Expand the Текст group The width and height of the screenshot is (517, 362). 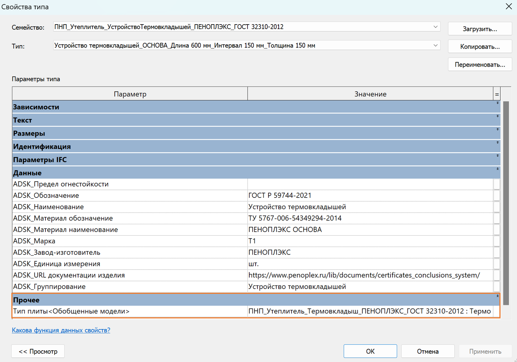498,117
